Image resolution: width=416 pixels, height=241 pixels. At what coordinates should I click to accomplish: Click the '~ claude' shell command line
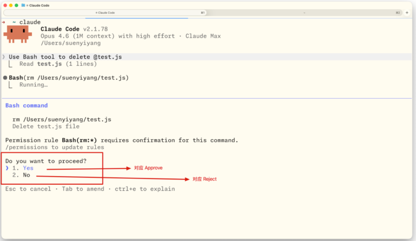click(27, 22)
